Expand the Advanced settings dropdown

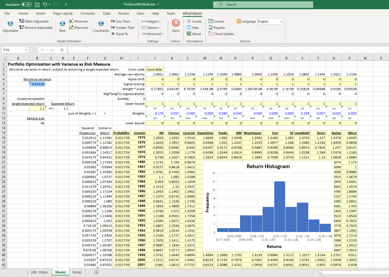(153, 34)
